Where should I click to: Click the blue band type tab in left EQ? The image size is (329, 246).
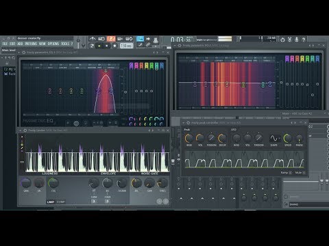click(x=162, y=66)
